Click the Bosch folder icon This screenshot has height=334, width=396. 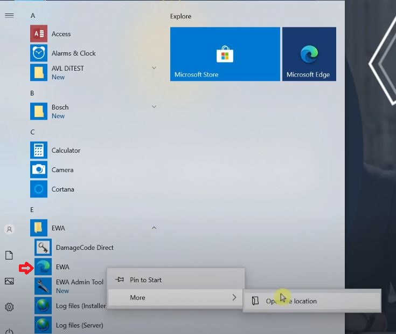click(x=39, y=111)
